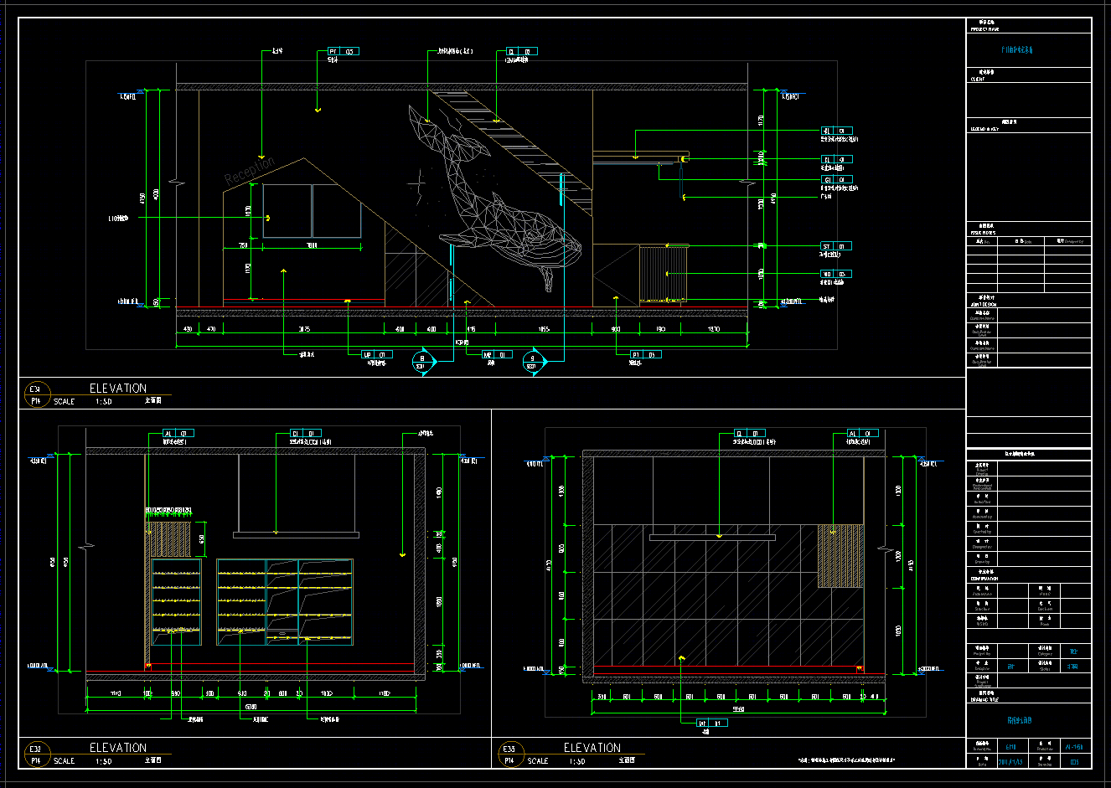Click the ELEVATION title beside the E35 bubble
The height and width of the screenshot is (788, 1111).
coord(592,748)
